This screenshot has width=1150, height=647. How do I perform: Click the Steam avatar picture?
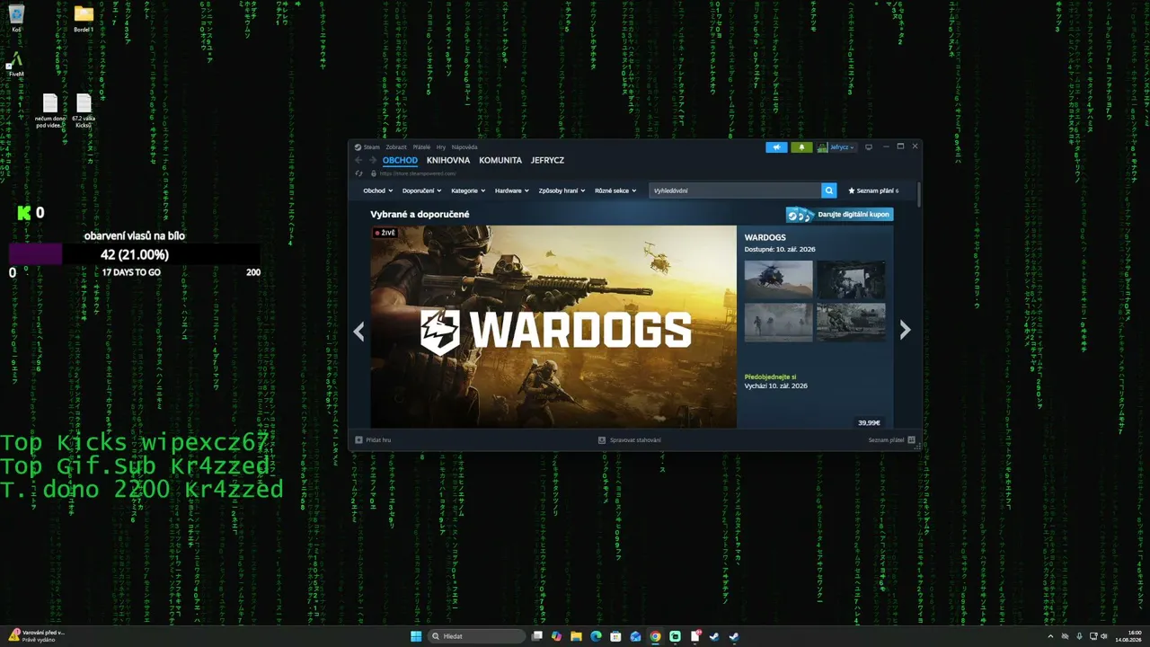[822, 147]
